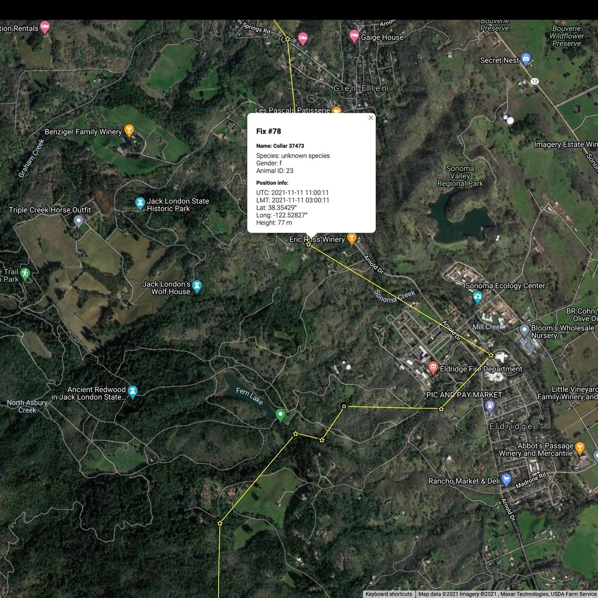Image resolution: width=598 pixels, height=598 pixels.
Task: Click the Eldridge Fire Department pin
Action: [433, 368]
